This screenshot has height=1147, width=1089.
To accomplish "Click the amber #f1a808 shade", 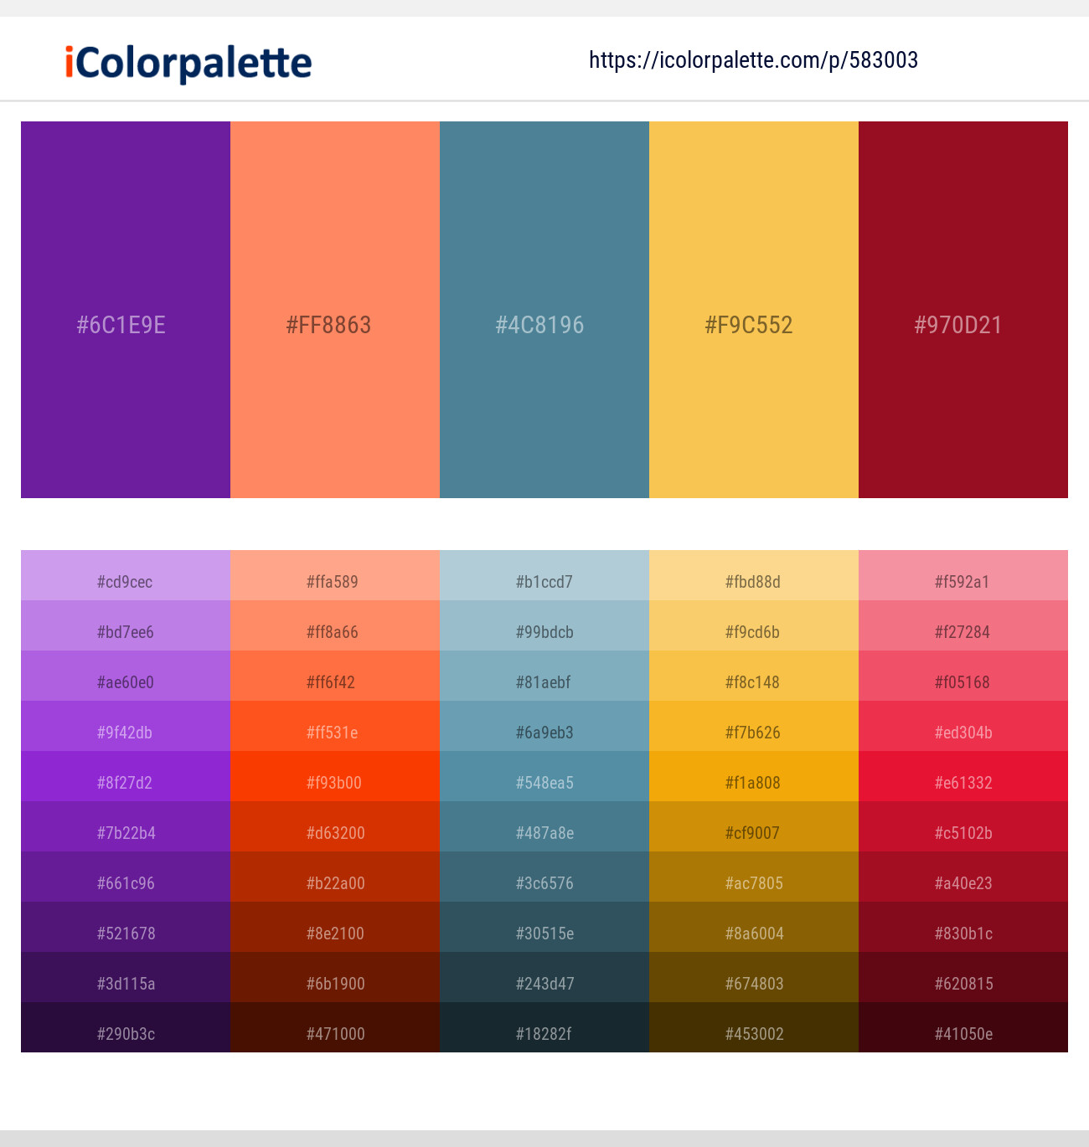I will click(753, 783).
